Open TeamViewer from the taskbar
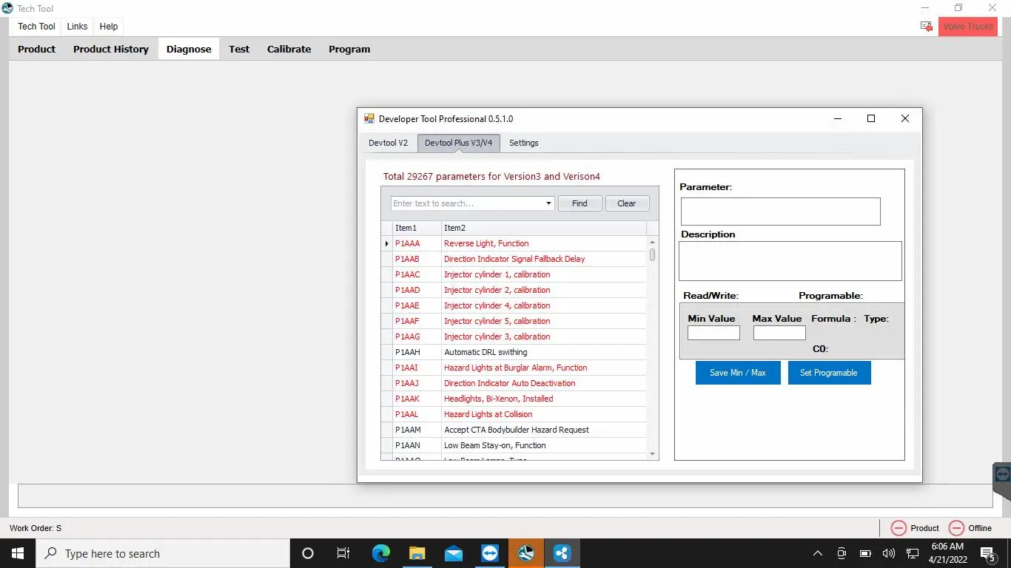Screen dimensions: 1011x568 (x=489, y=553)
